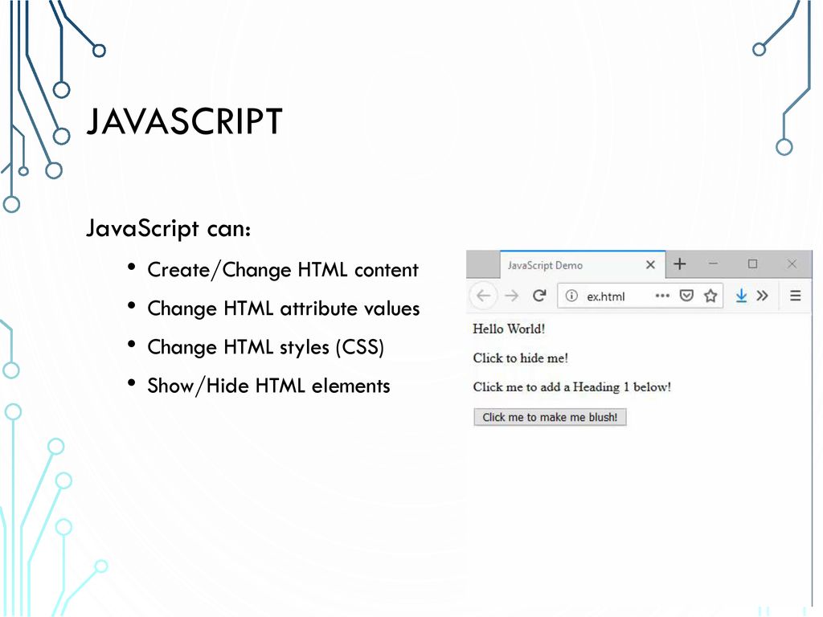Click 'Change HTML attribute values' bullet
823x617 pixels.
click(284, 308)
